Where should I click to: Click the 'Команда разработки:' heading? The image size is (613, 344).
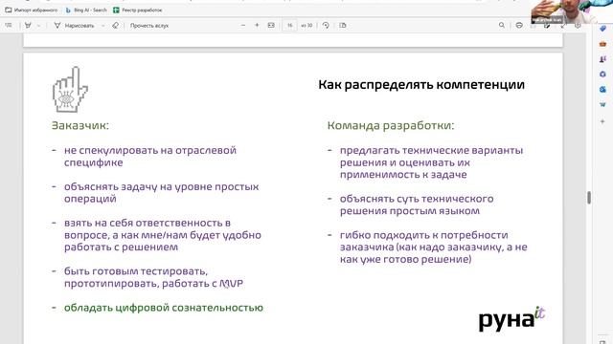click(391, 125)
